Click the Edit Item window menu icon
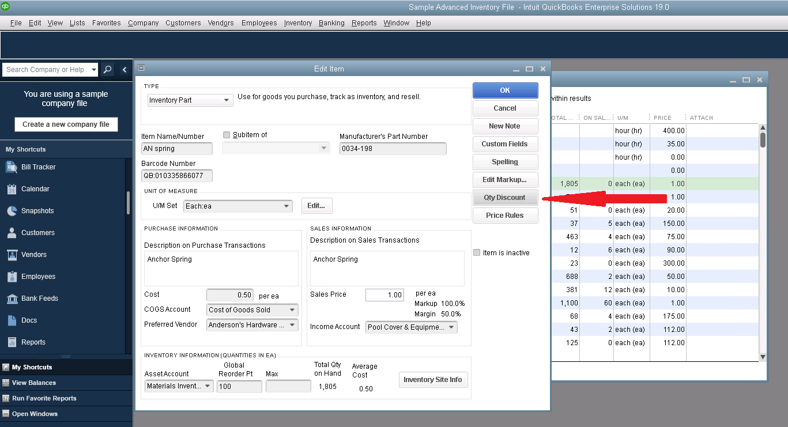The height and width of the screenshot is (427, 788). point(141,68)
